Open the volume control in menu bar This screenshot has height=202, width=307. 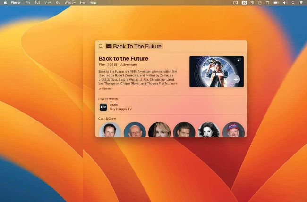[x=285, y=3]
